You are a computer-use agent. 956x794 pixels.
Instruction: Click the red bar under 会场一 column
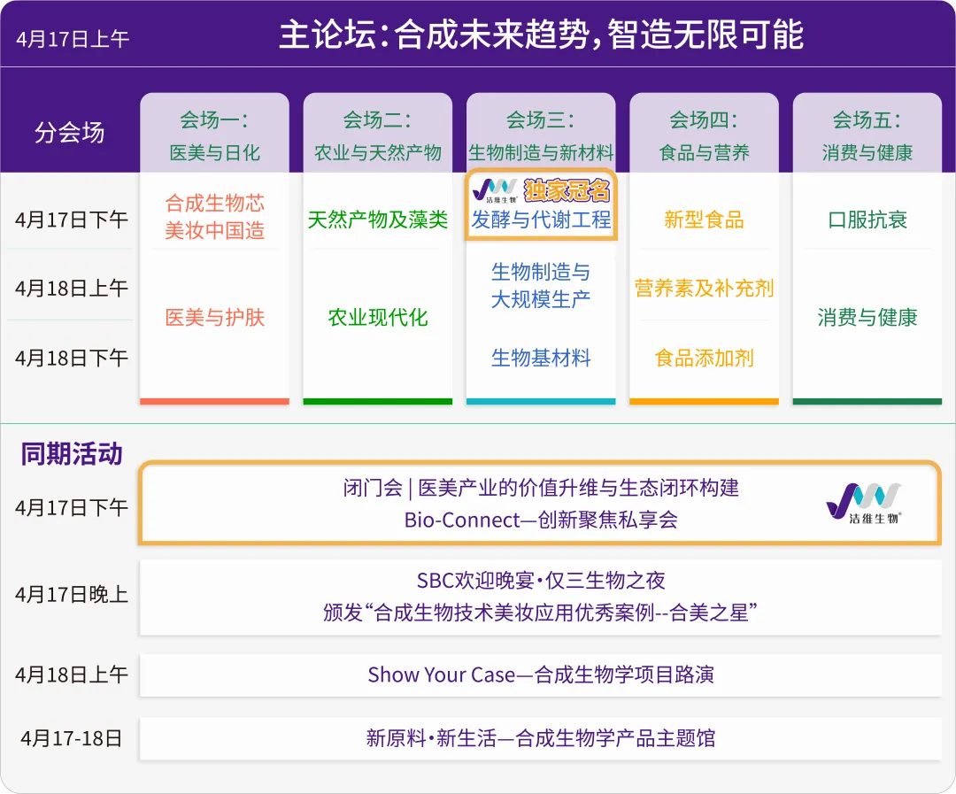pos(214,401)
